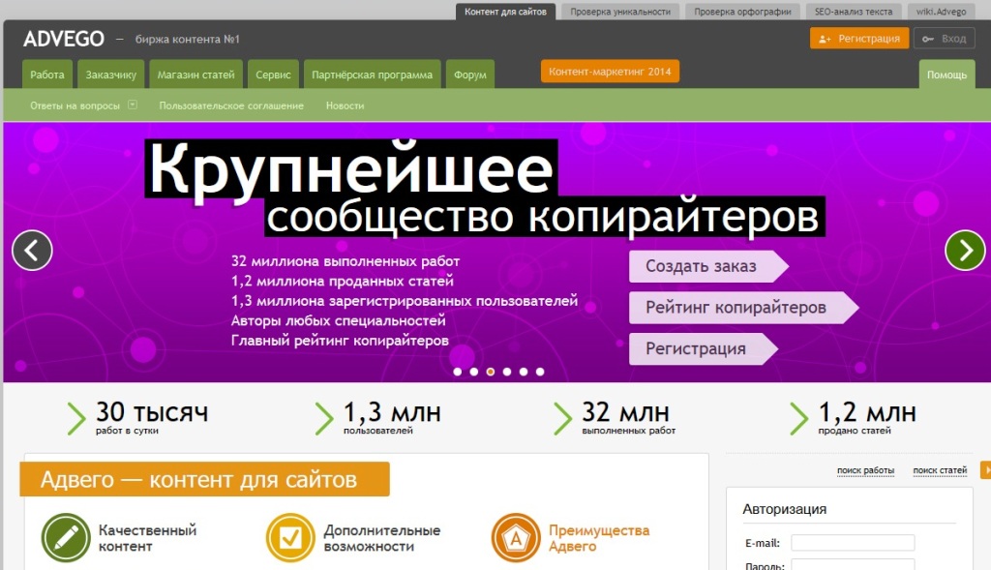This screenshot has height=570, width=991.
Task: Click the previous slide arrow on banner
Action: pyautogui.click(x=32, y=251)
